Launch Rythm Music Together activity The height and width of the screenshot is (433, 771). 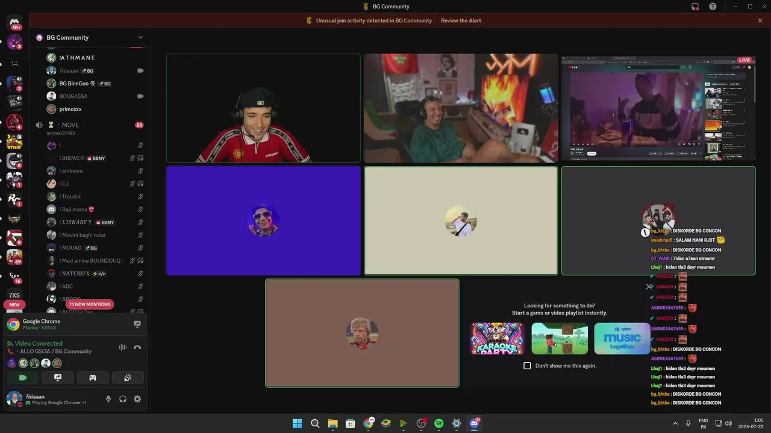(x=622, y=339)
